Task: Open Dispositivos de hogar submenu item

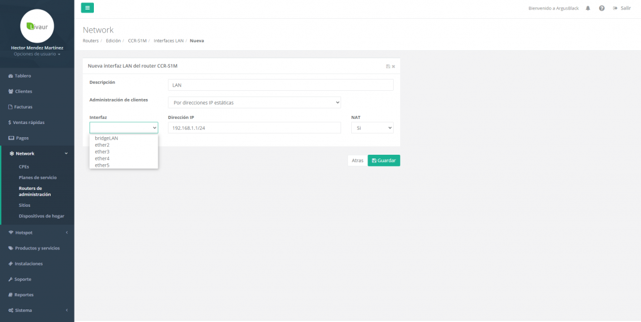Action: tap(41, 216)
